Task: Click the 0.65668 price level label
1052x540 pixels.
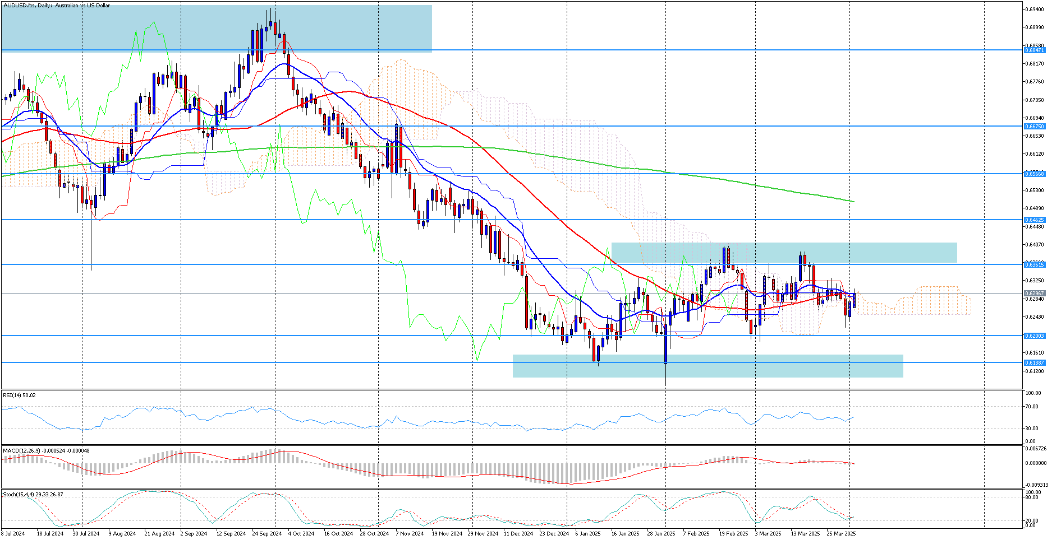Action: pos(1035,174)
